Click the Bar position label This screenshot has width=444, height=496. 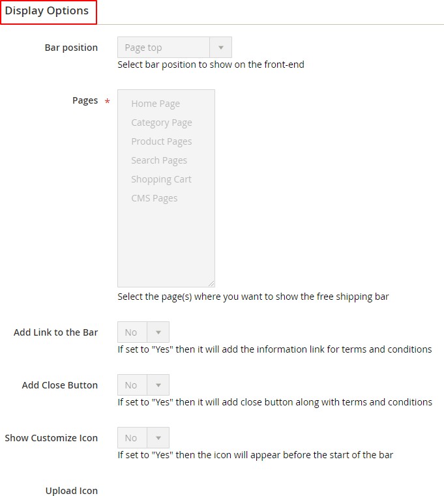(71, 48)
